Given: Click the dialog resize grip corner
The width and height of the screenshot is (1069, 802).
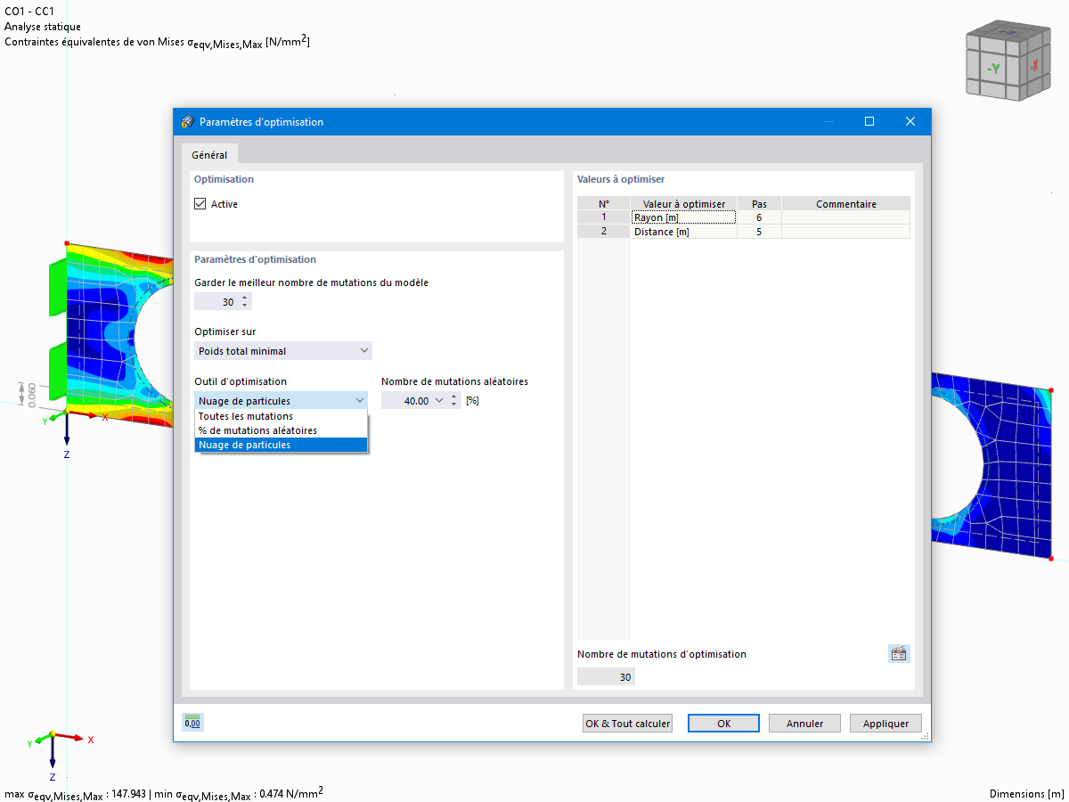Looking at the screenshot, I should click(925, 736).
